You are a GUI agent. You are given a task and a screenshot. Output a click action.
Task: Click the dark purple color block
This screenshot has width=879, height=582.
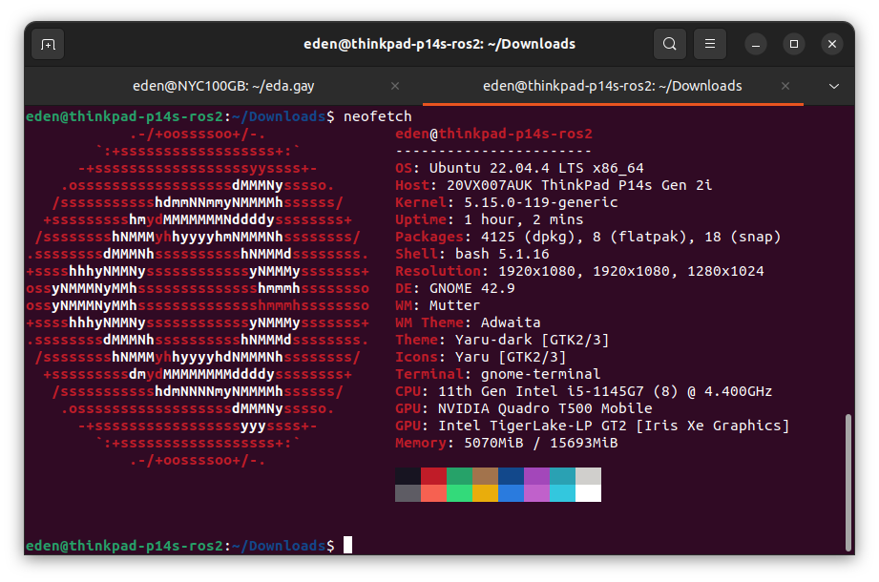coord(536,475)
